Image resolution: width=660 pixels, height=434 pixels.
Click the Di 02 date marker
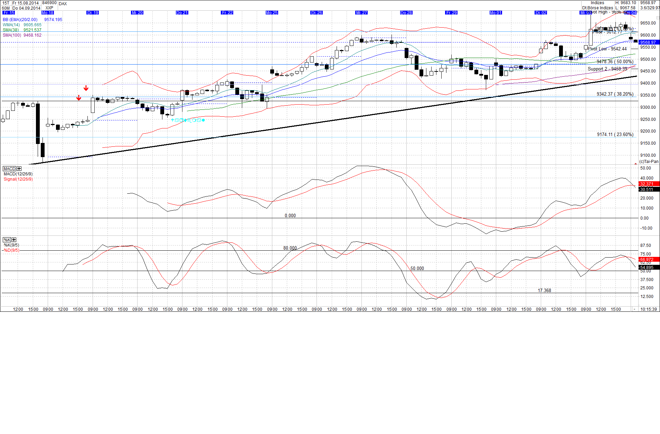tap(541, 13)
